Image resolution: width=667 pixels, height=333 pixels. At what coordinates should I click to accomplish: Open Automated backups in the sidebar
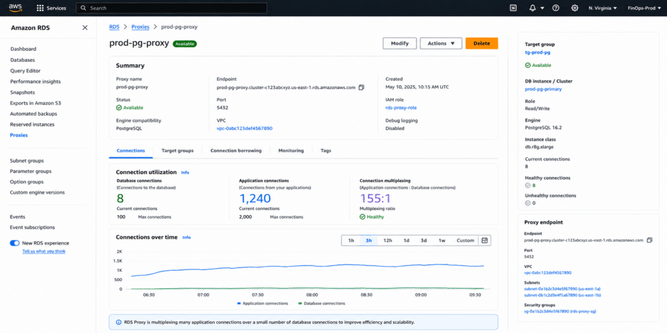pyautogui.click(x=34, y=114)
